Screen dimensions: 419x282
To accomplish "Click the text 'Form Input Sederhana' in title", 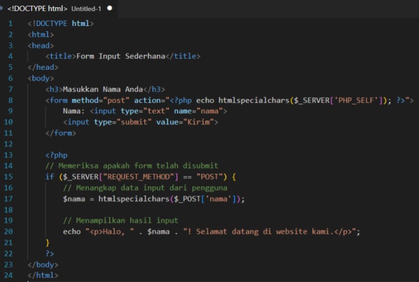I will [x=121, y=56].
